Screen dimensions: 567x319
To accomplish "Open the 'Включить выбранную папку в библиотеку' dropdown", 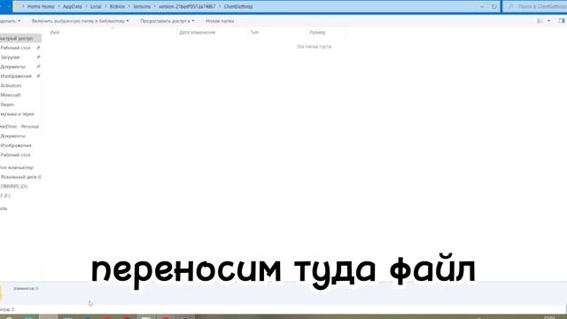I will pyautogui.click(x=80, y=21).
